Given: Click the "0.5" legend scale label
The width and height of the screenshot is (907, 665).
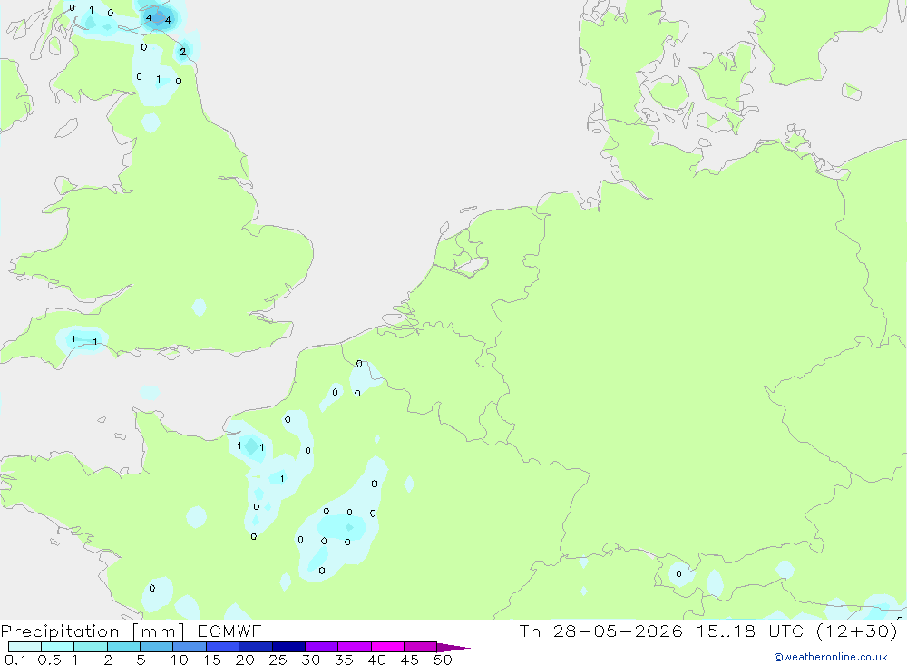Looking at the screenshot, I should [x=49, y=660].
